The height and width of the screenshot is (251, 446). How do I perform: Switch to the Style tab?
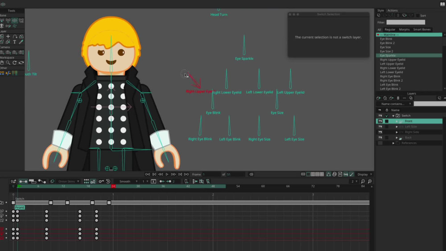click(380, 11)
